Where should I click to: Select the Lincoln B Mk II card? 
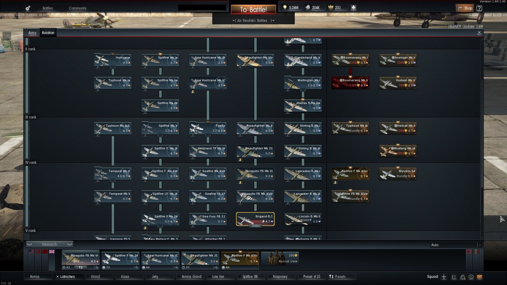click(303, 219)
